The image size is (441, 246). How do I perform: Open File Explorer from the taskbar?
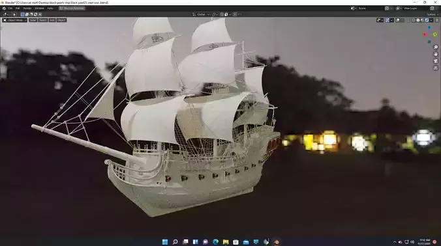pos(226,241)
